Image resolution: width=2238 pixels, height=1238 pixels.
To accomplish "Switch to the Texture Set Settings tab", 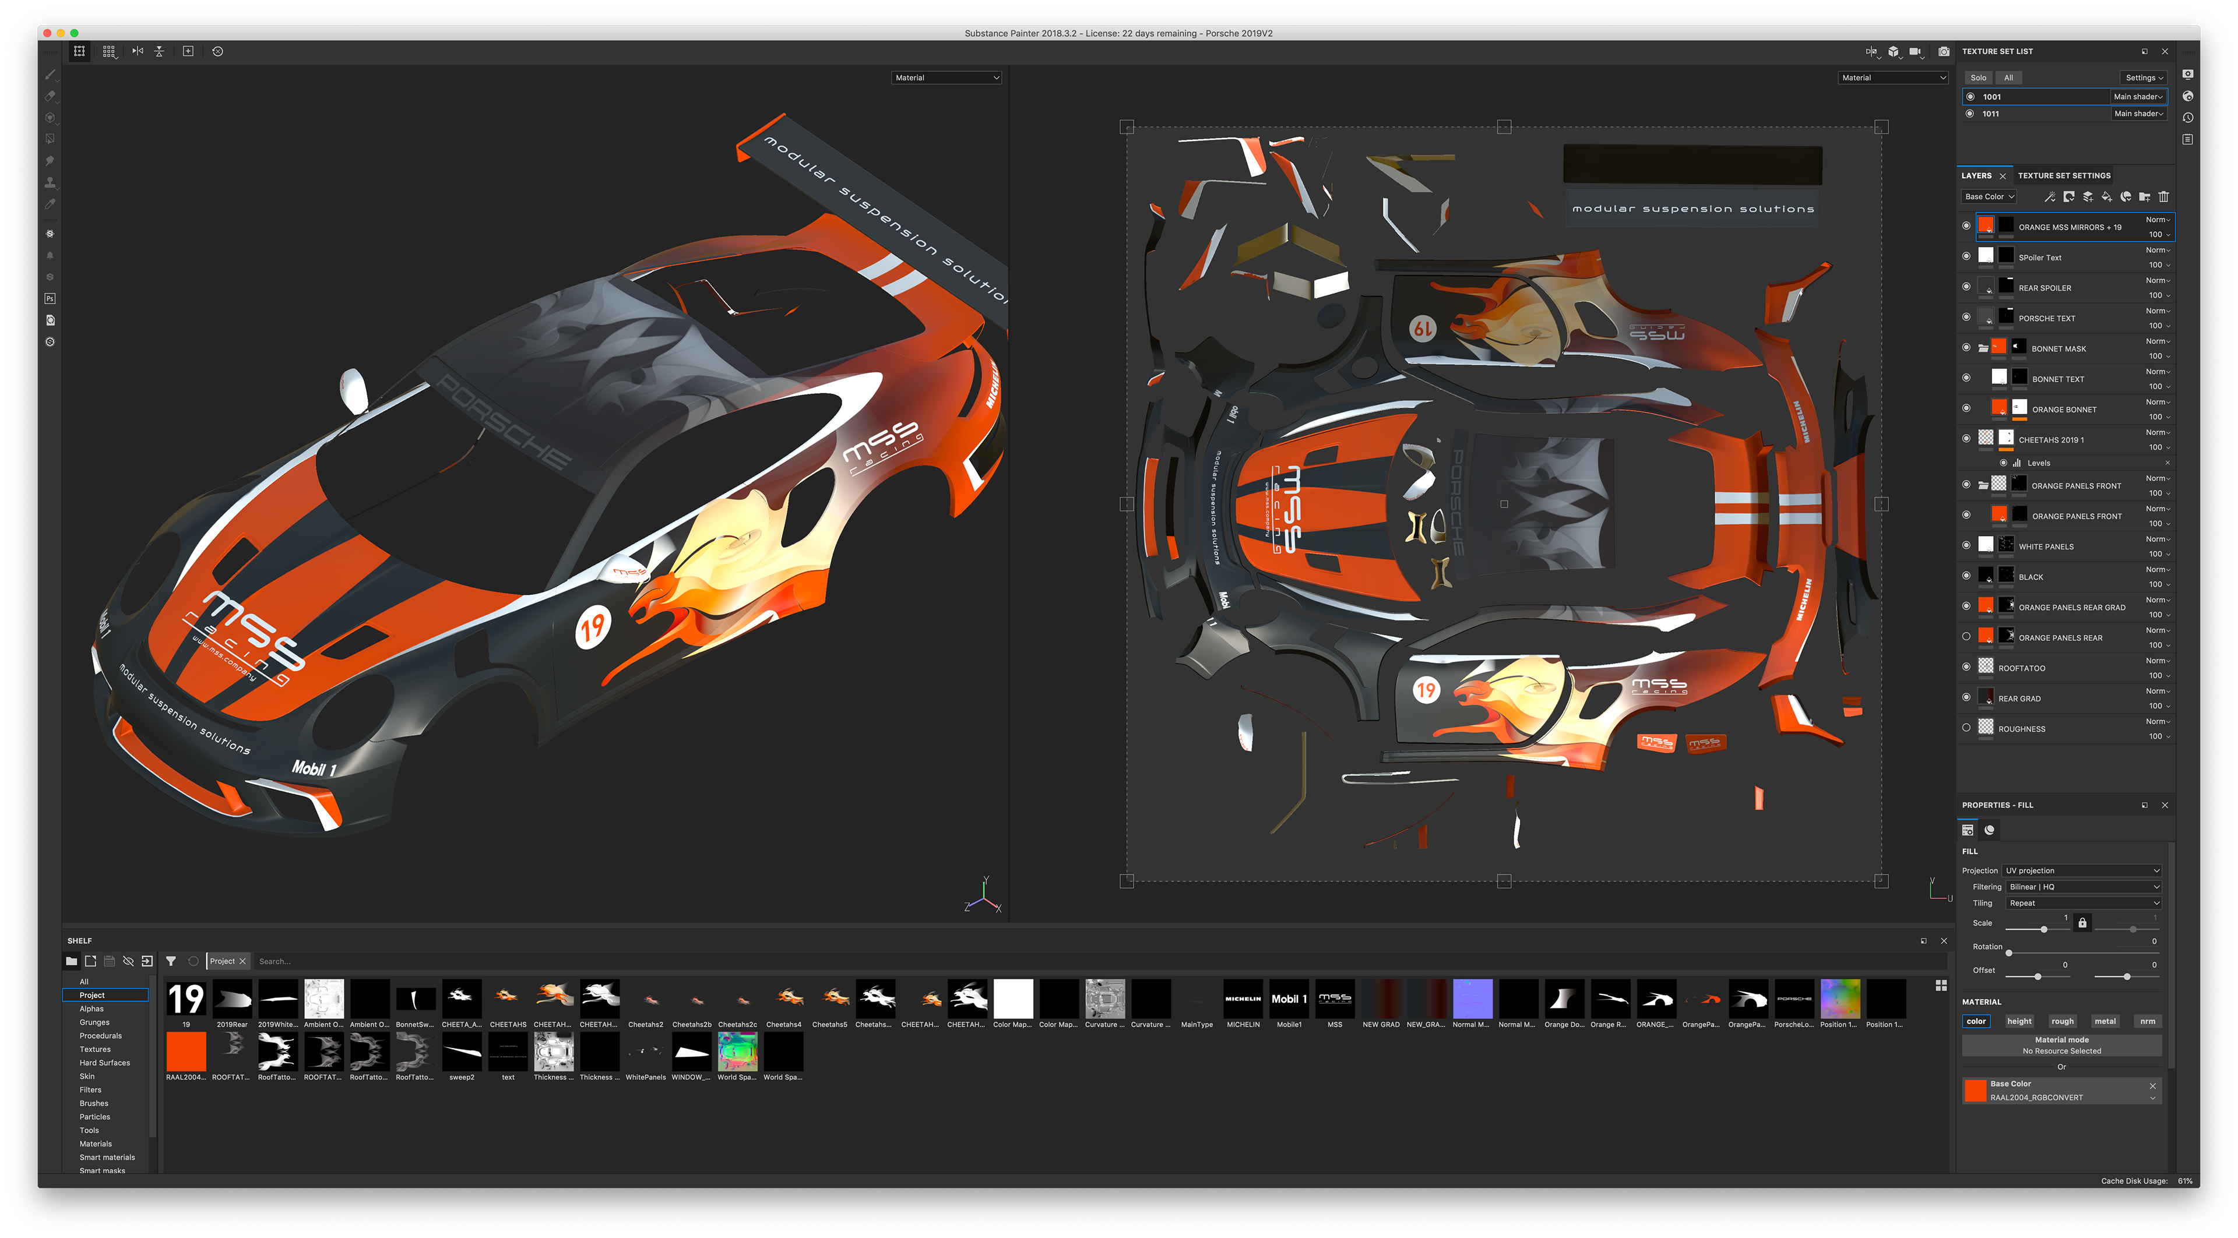I will pyautogui.click(x=2064, y=175).
